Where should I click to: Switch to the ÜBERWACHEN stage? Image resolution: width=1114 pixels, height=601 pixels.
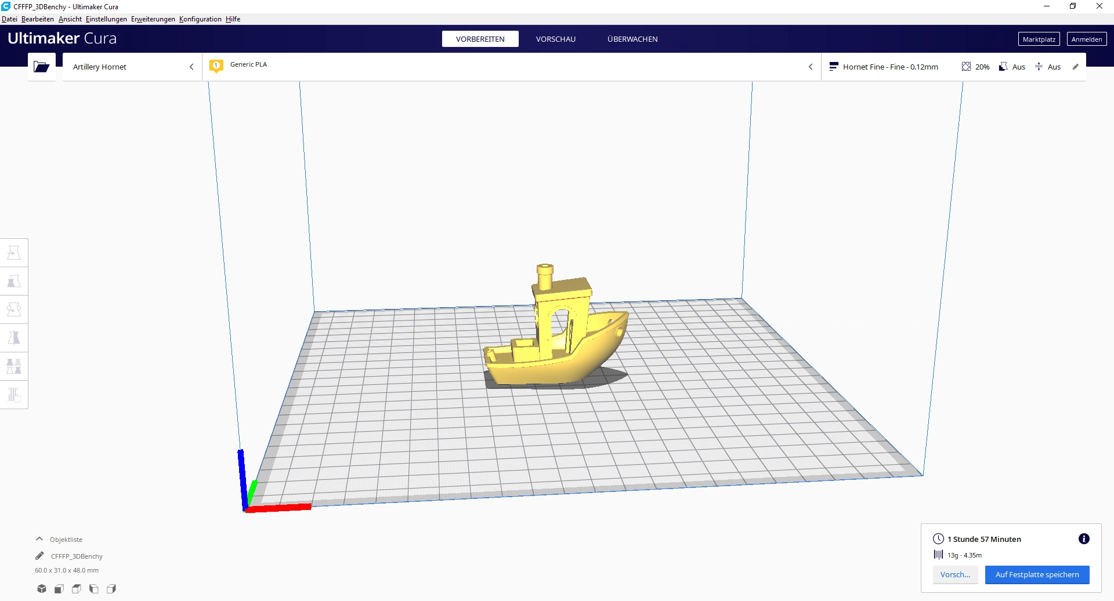coord(632,39)
